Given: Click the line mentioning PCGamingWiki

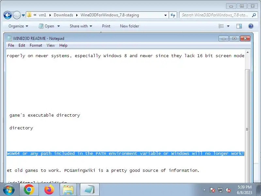Looking at the screenshot, I should tap(103, 171).
